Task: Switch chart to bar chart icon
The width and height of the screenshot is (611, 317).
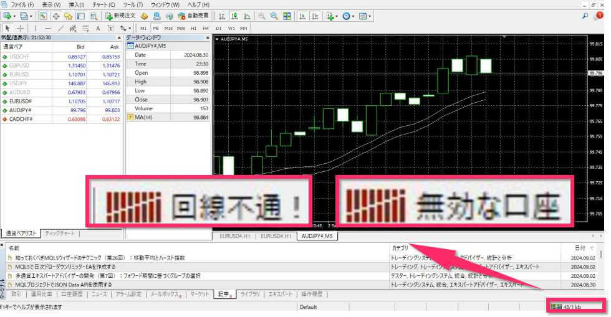Action: click(x=222, y=16)
